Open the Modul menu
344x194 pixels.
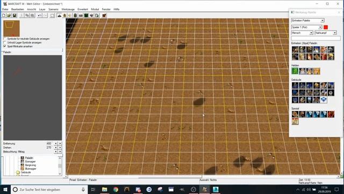[95, 9]
